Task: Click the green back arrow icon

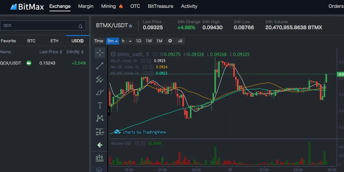Action: (x=100, y=145)
